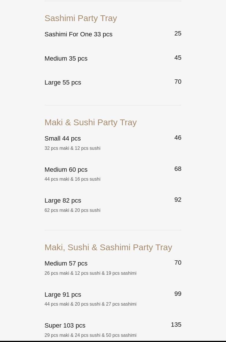226x342 pixels.
Task: Click the price 68 for Medium 60 pcs
Action: pos(178,169)
